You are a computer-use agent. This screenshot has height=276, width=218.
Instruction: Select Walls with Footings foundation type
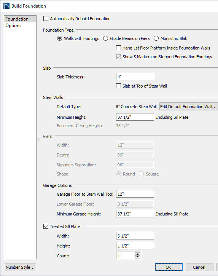[x=60, y=38]
